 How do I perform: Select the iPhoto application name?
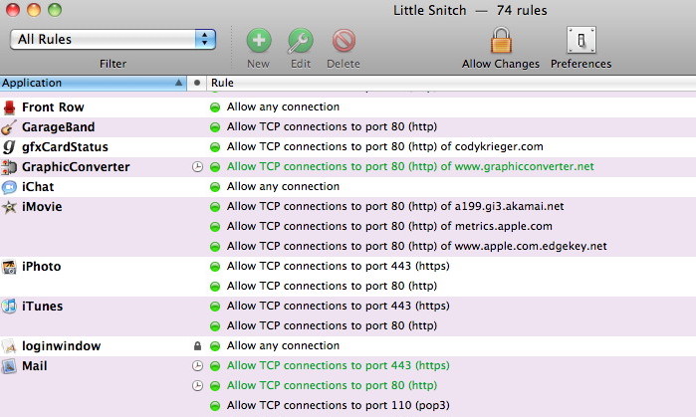click(x=41, y=266)
